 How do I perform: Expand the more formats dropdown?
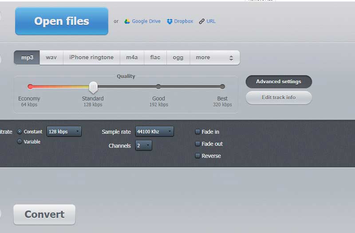point(215,58)
